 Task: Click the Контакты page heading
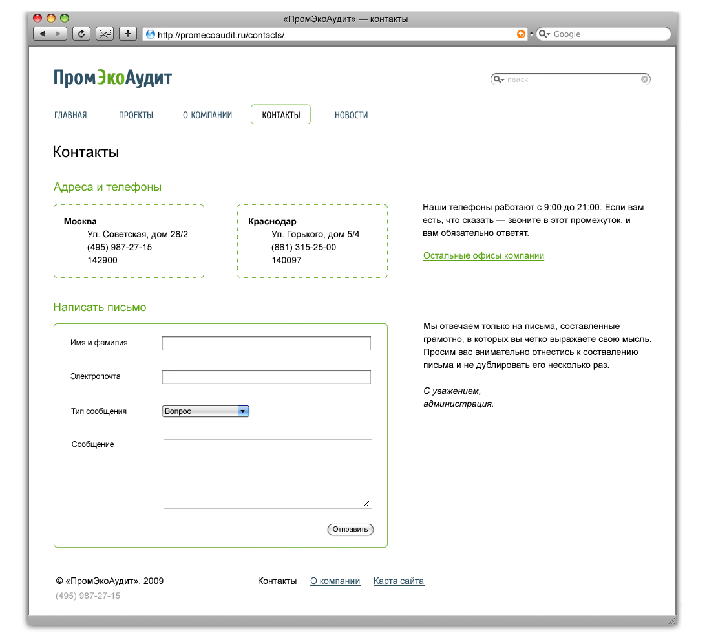[x=86, y=152]
